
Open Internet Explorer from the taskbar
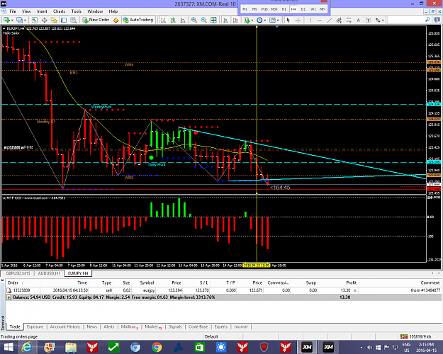click(26, 347)
